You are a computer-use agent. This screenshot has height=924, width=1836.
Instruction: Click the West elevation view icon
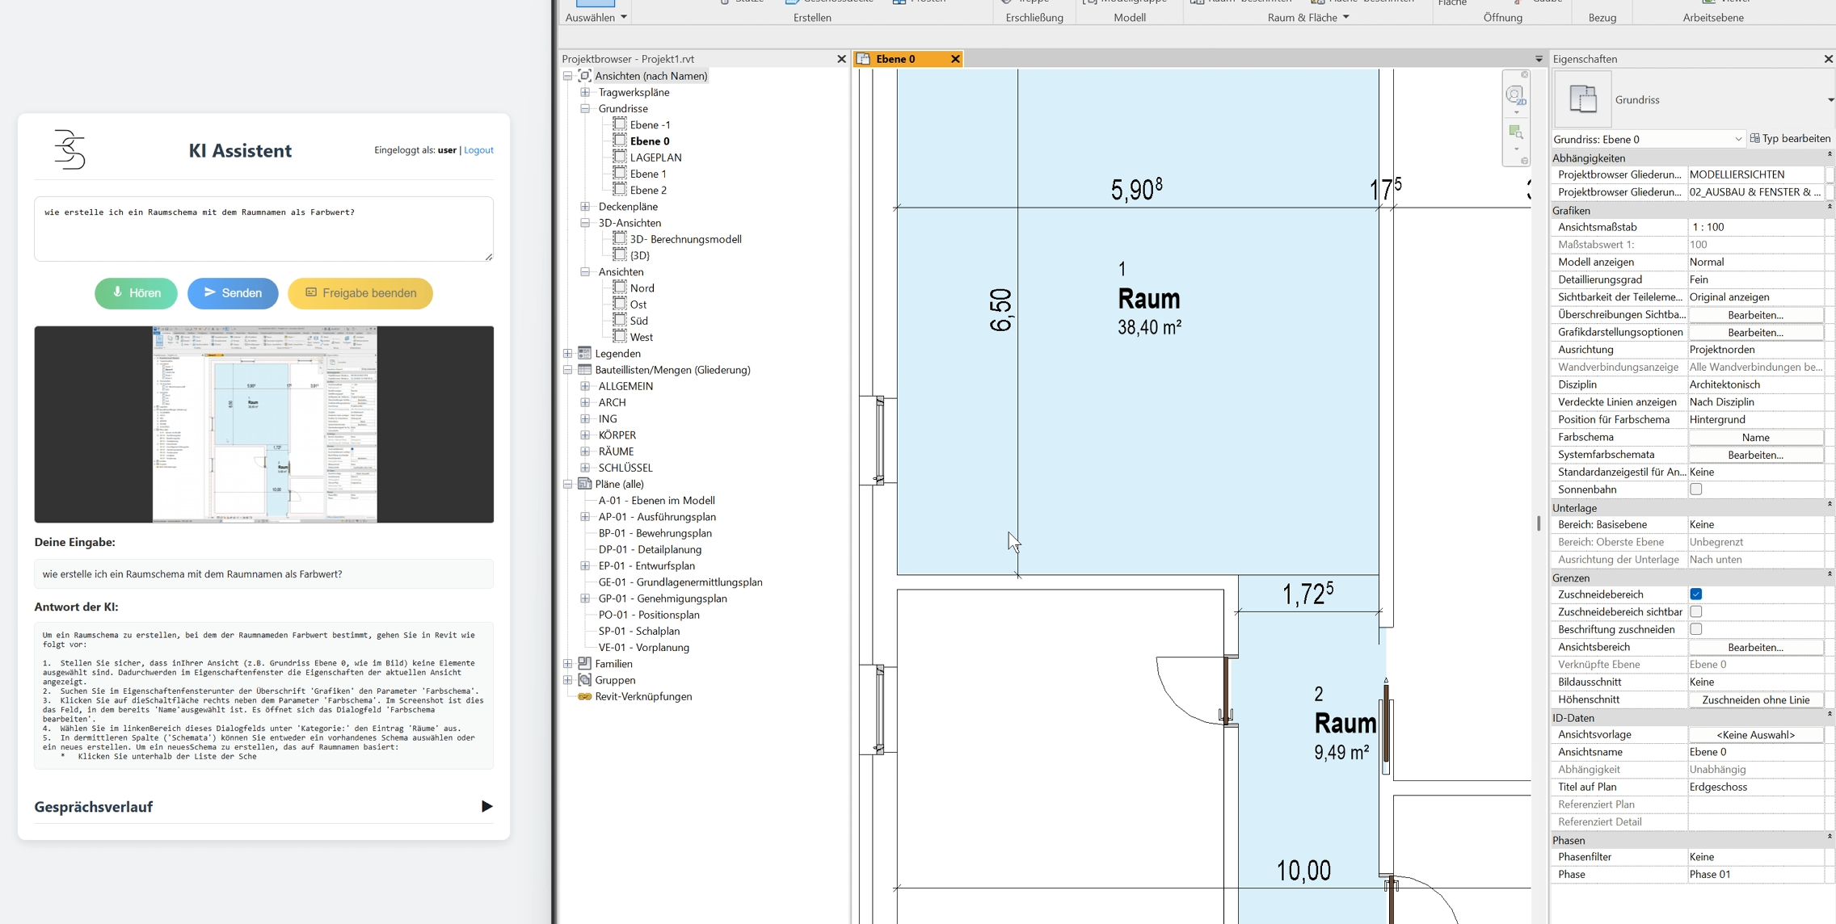click(x=620, y=337)
